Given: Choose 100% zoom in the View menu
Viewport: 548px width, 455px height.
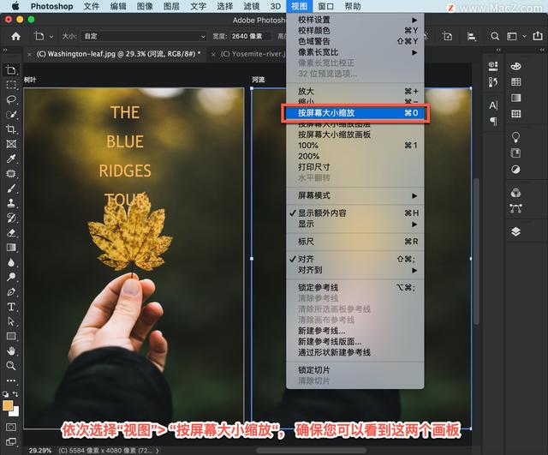Looking at the screenshot, I should point(354,145).
